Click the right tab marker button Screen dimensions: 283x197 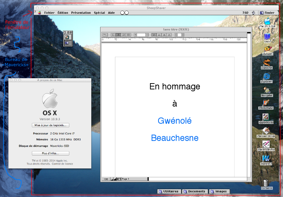click(164, 35)
